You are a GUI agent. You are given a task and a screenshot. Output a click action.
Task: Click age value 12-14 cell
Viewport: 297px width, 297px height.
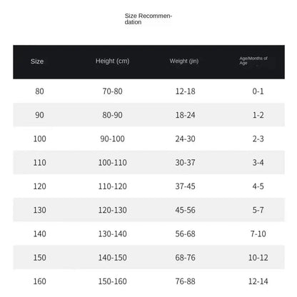[258, 281]
